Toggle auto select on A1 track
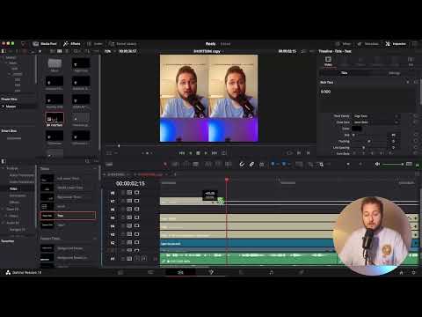This screenshot has width=422, height=317. coord(129,259)
